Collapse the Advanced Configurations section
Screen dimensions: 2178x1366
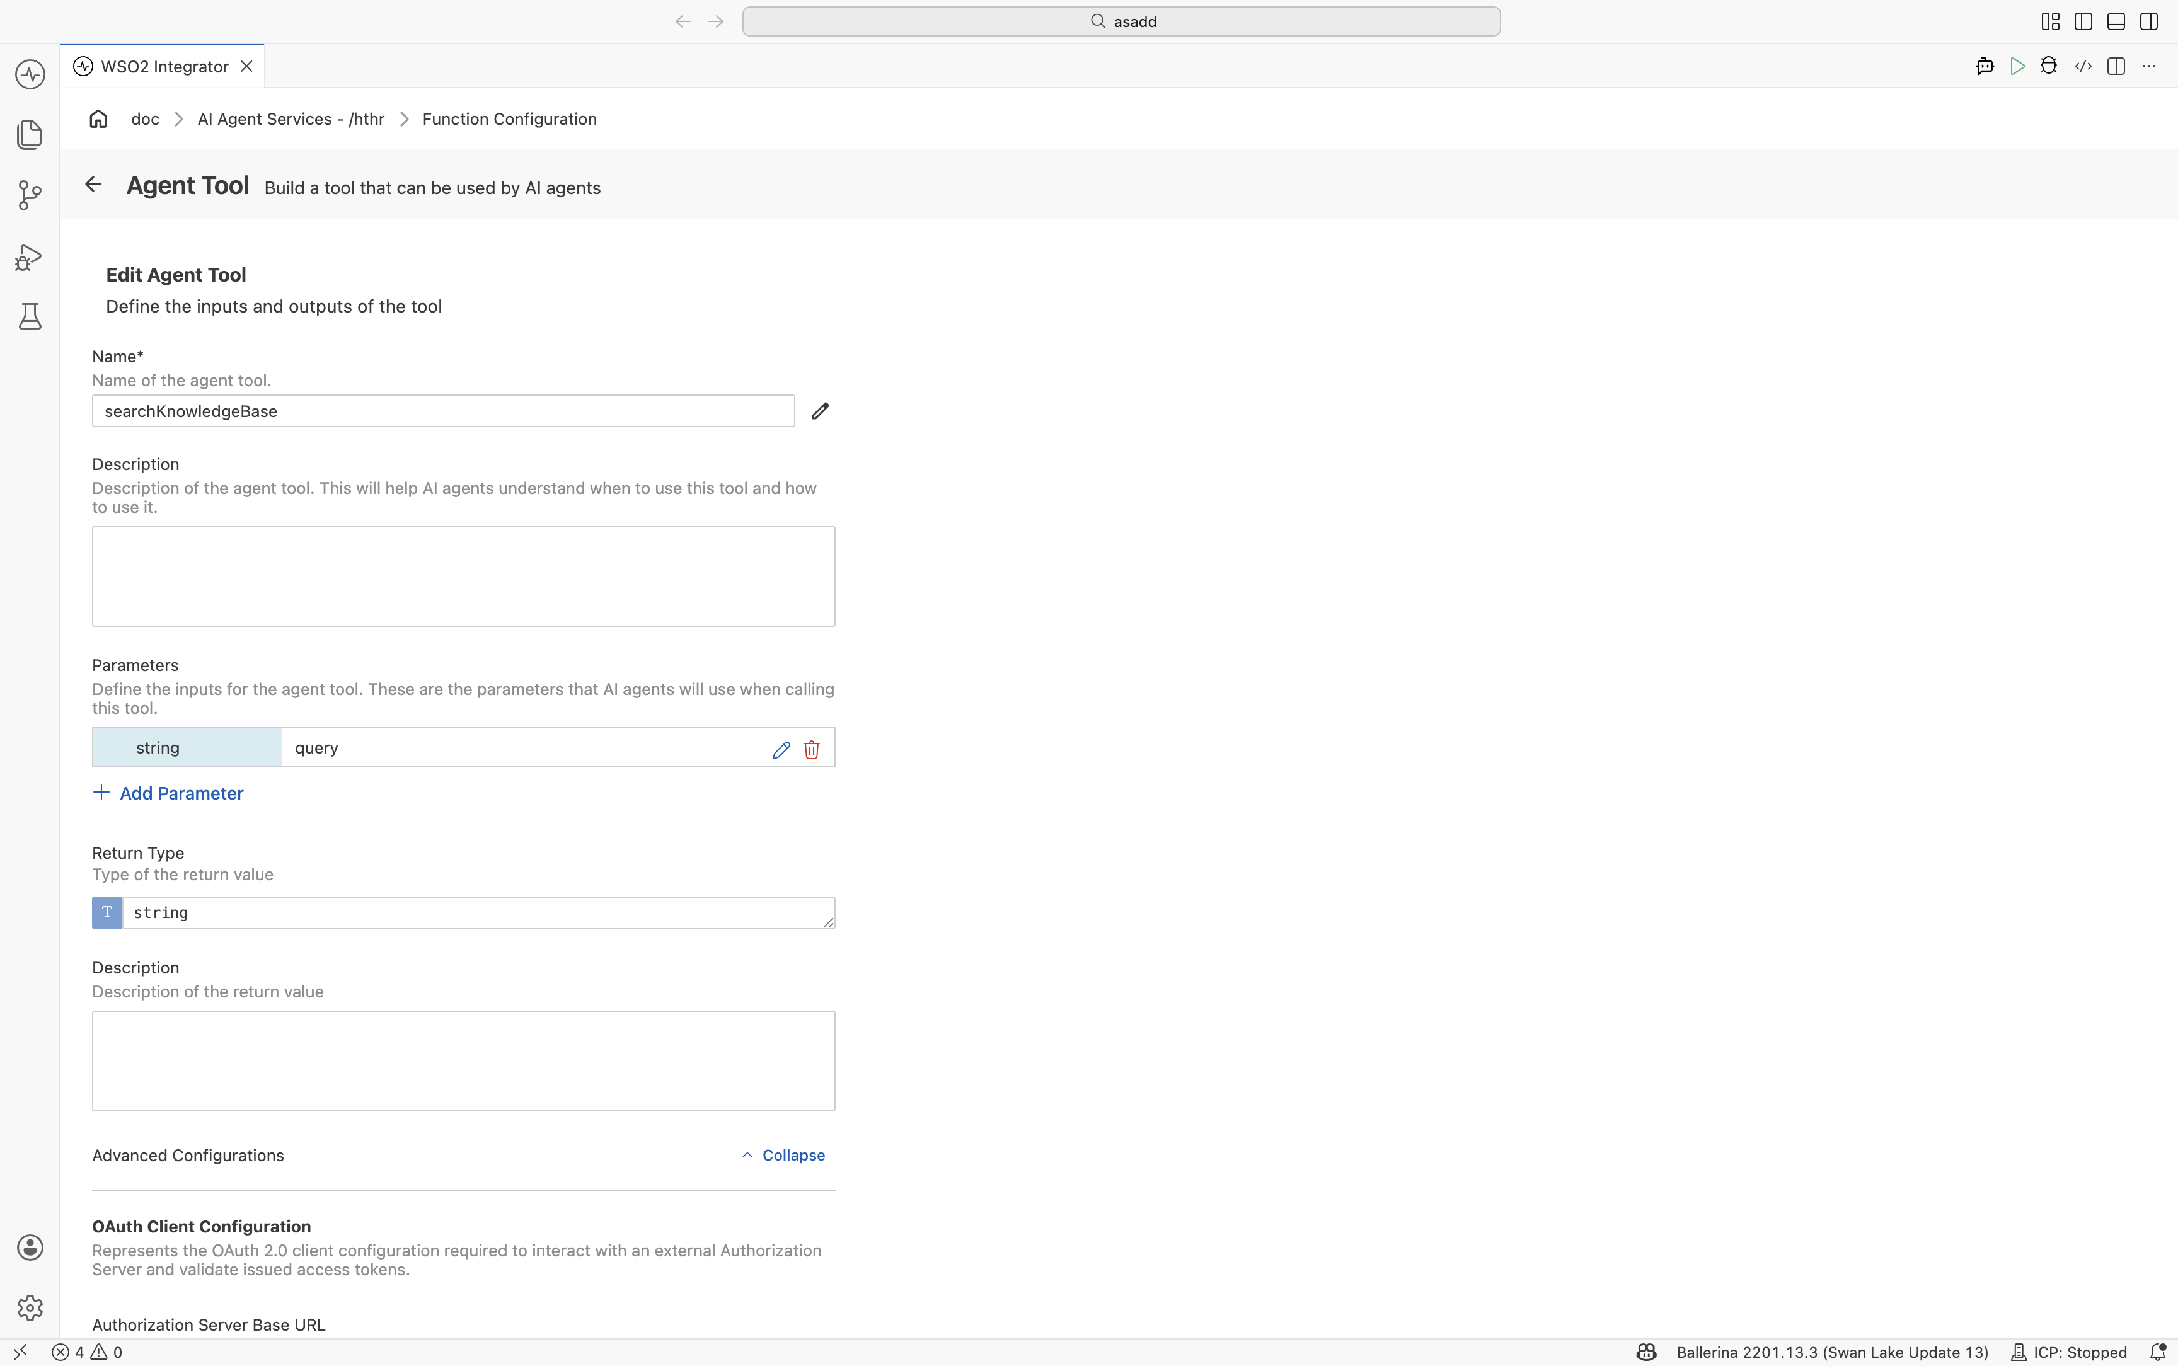coord(783,1156)
